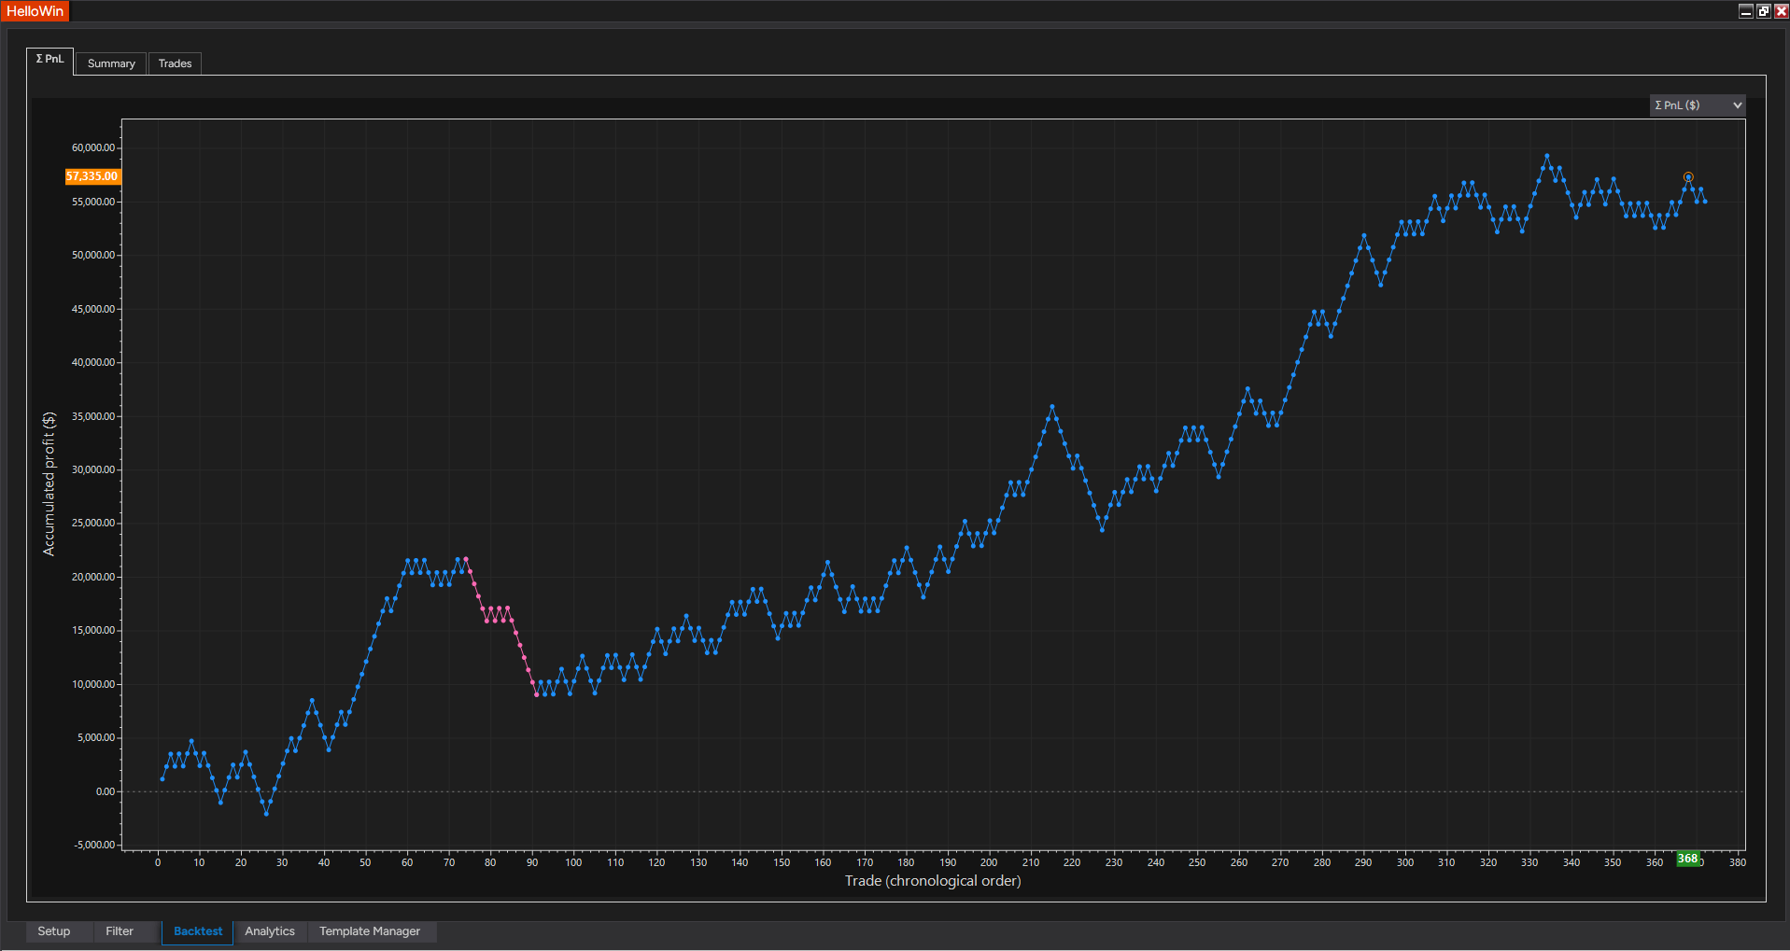This screenshot has width=1790, height=951.
Task: Click the green 368 trade marker
Action: [x=1688, y=859]
